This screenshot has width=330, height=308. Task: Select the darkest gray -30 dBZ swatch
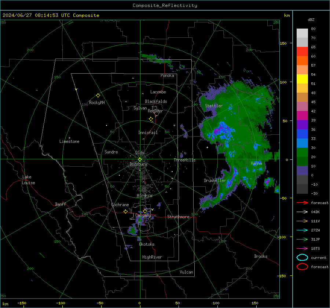coord(302,189)
